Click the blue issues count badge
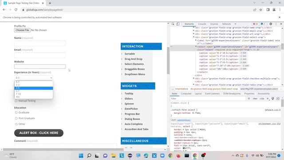Image resolution: width=284 pixels, height=160 pixels. point(263,24)
